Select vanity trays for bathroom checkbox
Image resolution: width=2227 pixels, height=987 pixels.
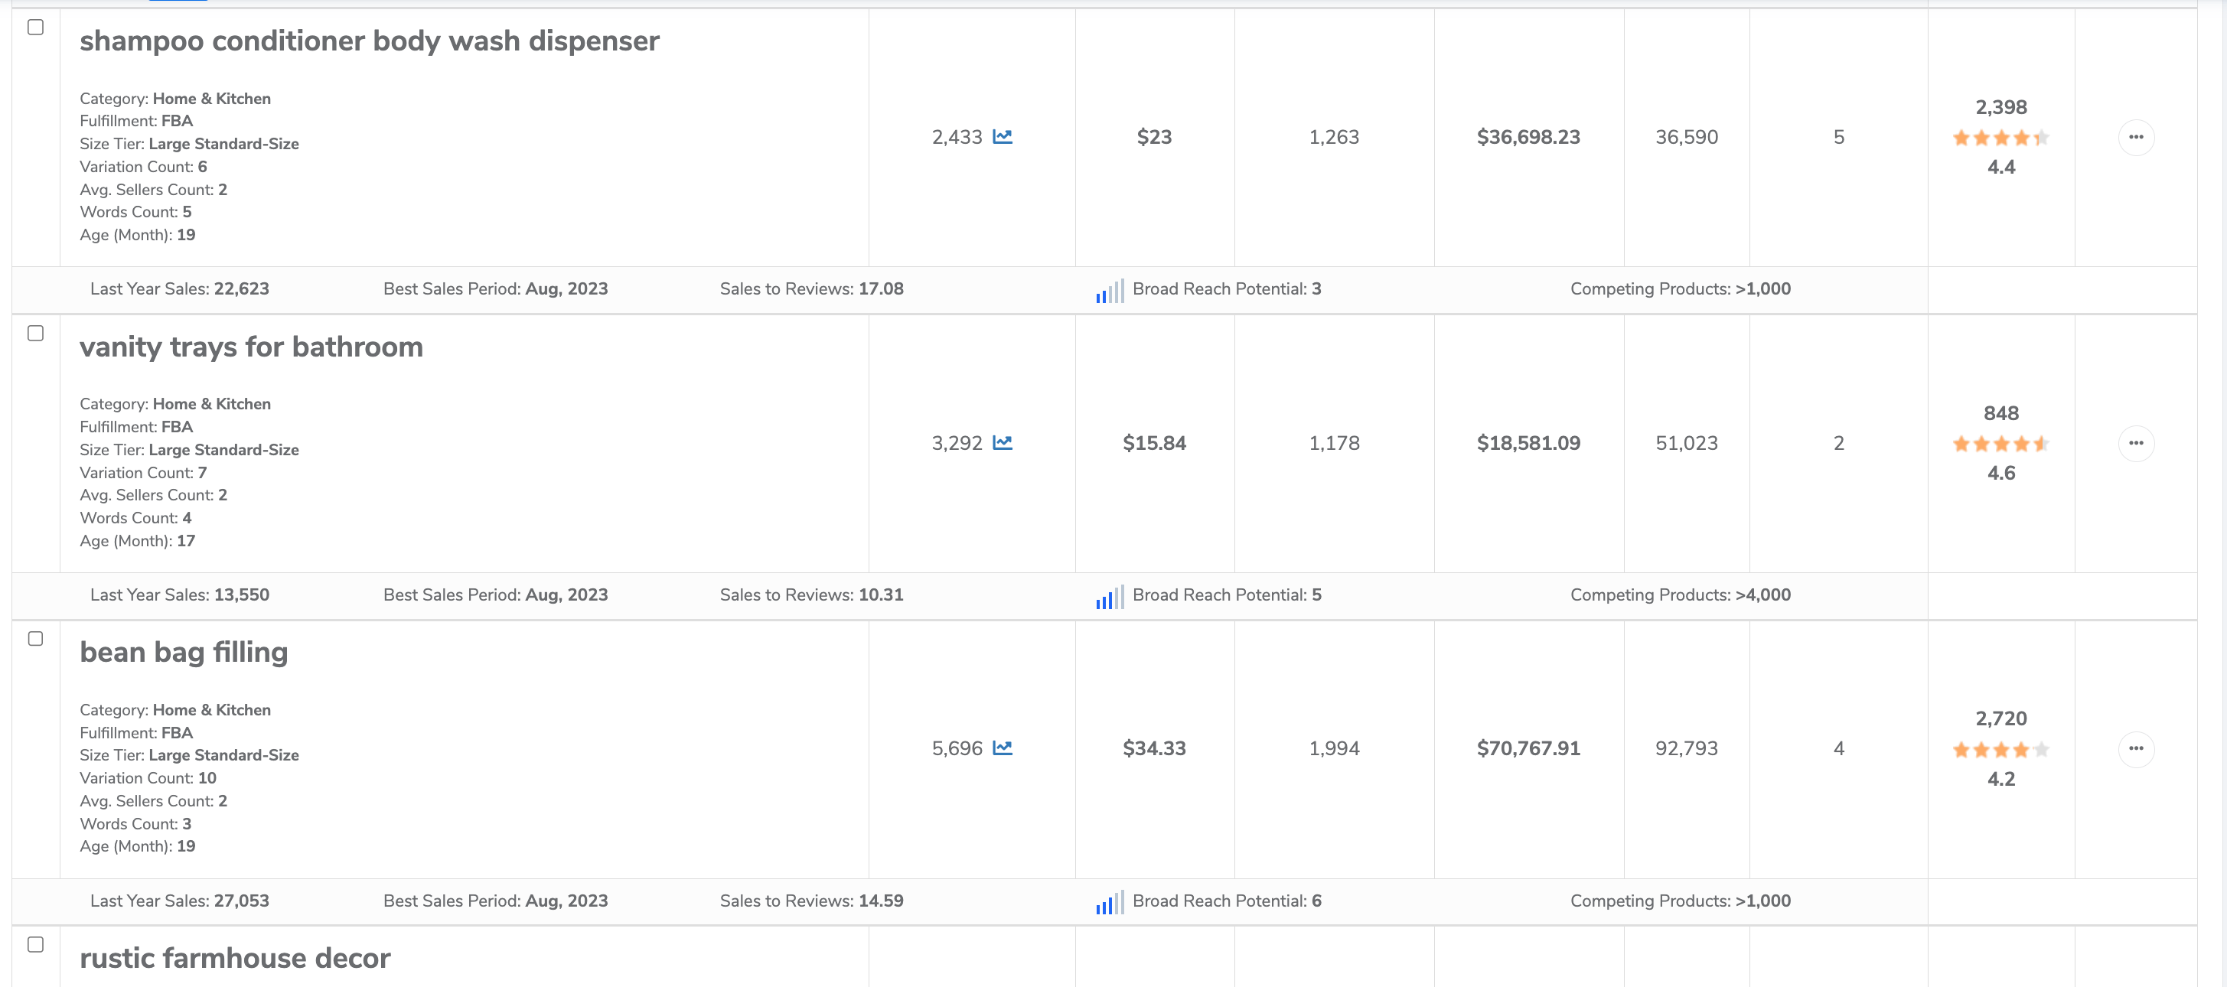pyautogui.click(x=35, y=333)
